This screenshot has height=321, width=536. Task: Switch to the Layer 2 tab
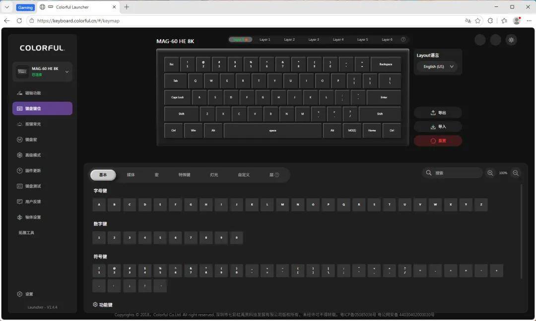pos(289,40)
